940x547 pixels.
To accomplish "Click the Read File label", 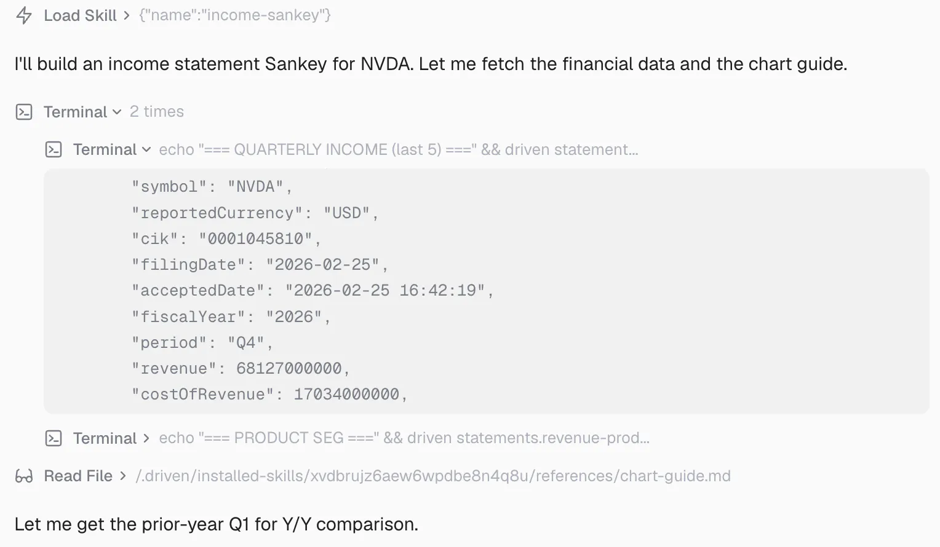I will [x=78, y=476].
